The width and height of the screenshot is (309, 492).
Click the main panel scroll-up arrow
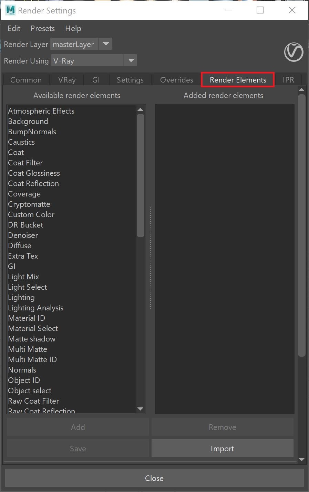pyautogui.click(x=302, y=90)
